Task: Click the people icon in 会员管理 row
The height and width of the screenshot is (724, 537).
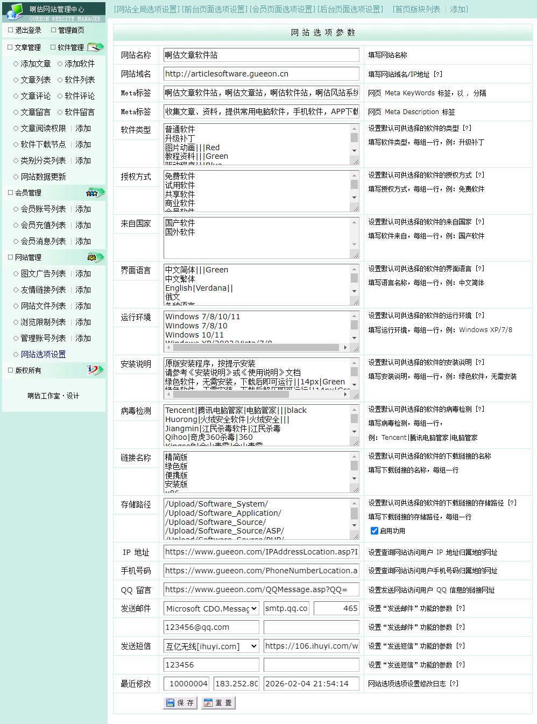Action: [95, 193]
